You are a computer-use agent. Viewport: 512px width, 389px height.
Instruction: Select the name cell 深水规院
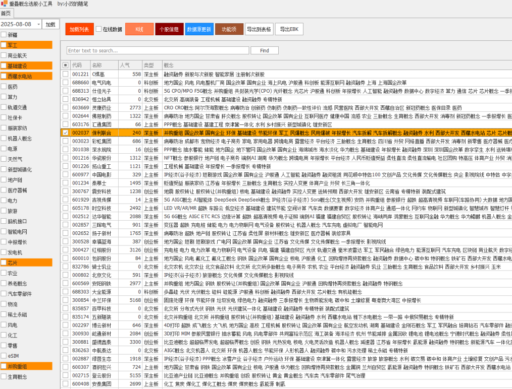tap(104, 150)
